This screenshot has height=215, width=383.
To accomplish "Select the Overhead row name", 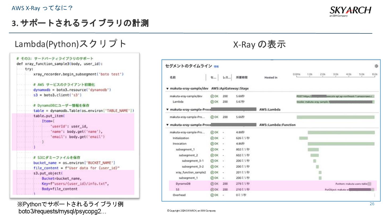I will pos(179,195).
